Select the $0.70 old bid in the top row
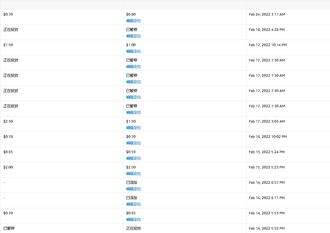Viewport: 330px width, 233px height. pos(8,14)
